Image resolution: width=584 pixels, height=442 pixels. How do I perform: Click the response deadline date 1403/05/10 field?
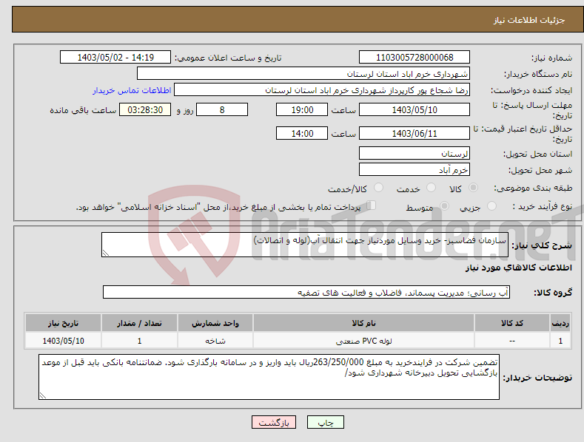coord(414,109)
